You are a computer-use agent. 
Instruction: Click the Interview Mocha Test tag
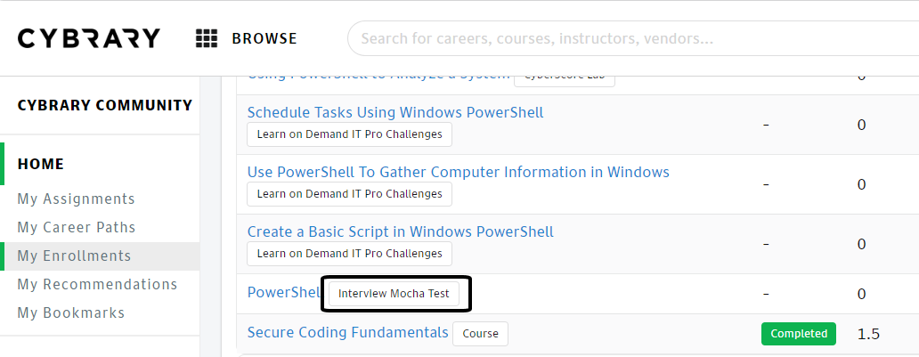[394, 294]
